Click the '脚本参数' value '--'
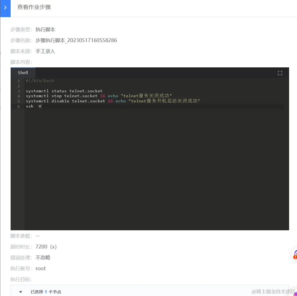Screen dimensions: 297x296 pos(38,236)
